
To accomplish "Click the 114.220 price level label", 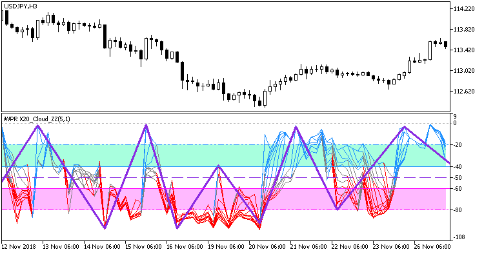I will click(464, 9).
